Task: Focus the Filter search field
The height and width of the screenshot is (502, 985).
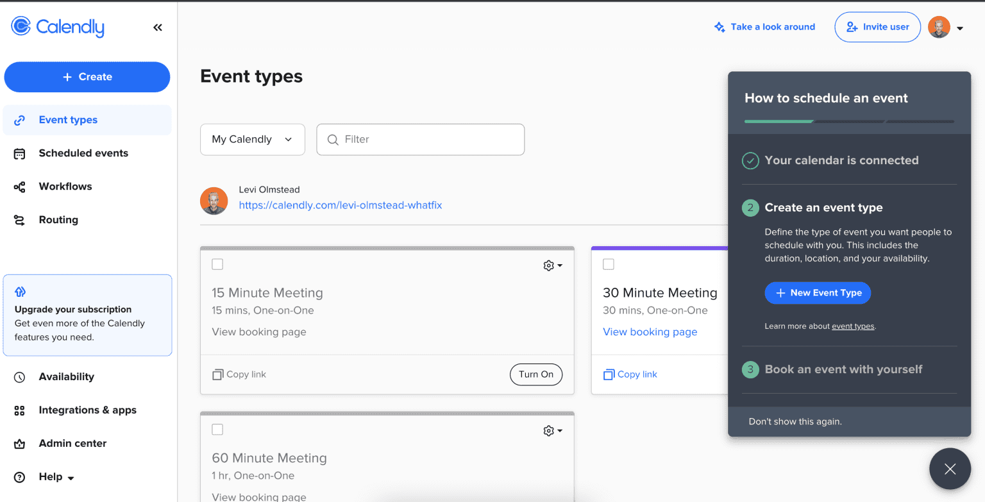Action: [421, 140]
